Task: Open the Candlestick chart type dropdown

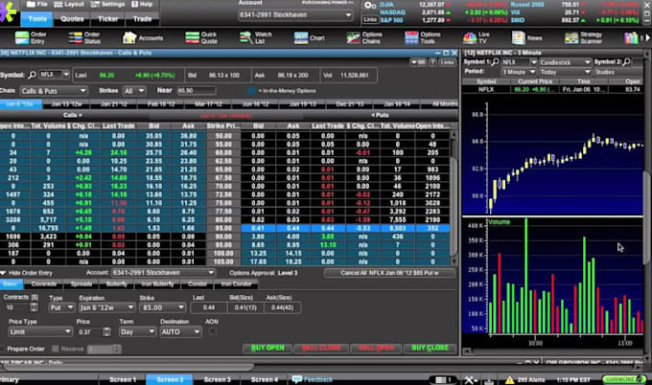Action: [x=565, y=62]
